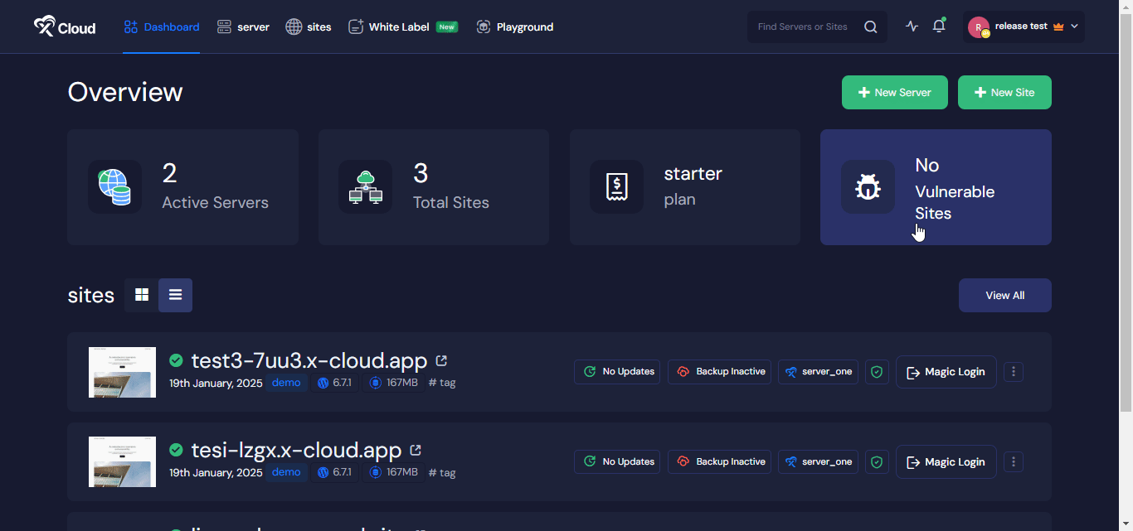Click the New Server button
This screenshot has width=1133, height=531.
click(x=894, y=93)
